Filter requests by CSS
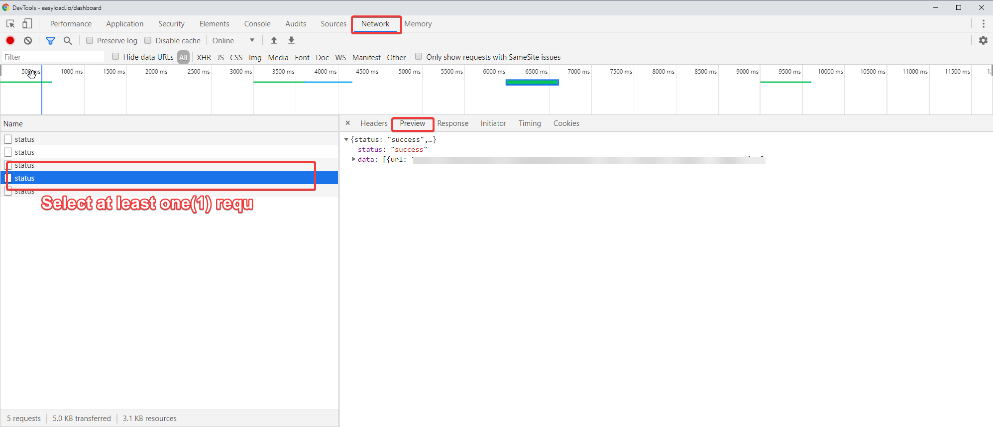 (x=236, y=57)
